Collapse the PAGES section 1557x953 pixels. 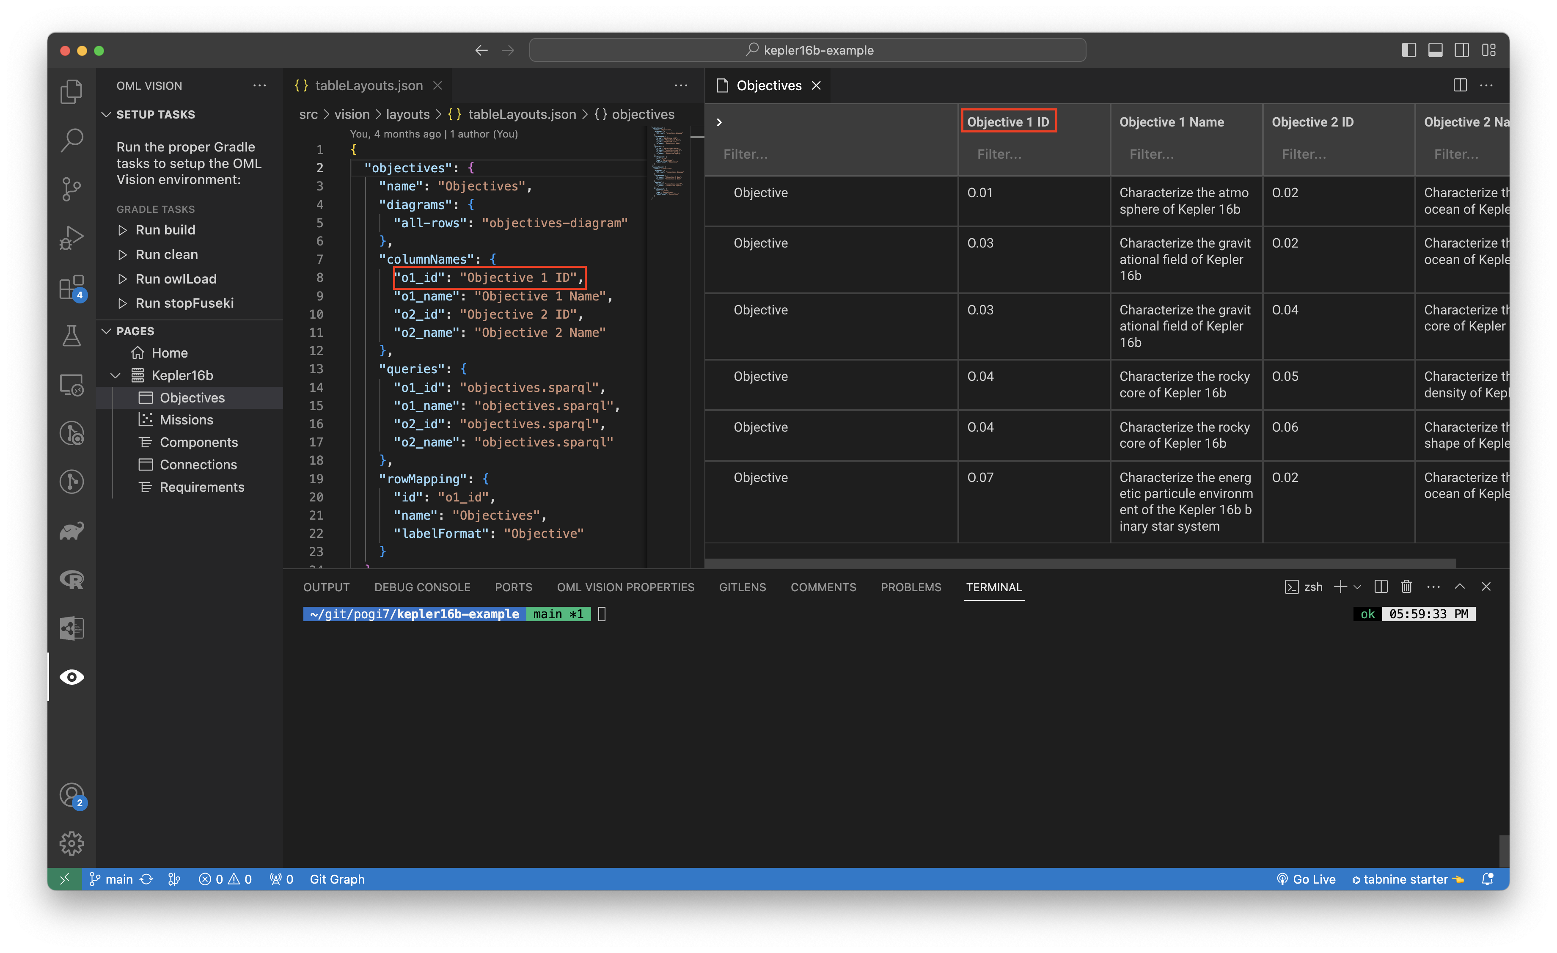[x=107, y=331]
